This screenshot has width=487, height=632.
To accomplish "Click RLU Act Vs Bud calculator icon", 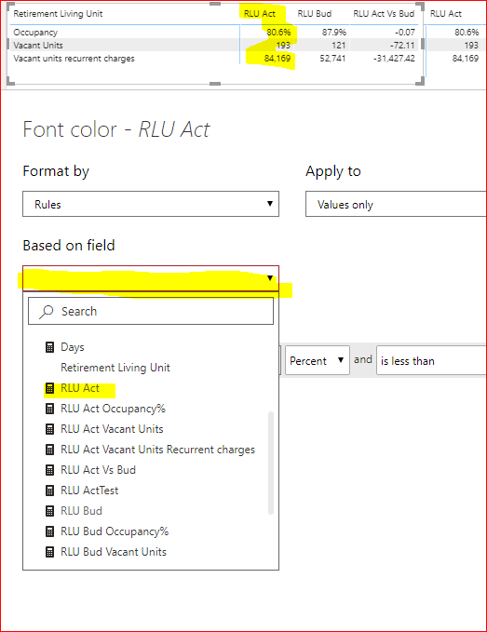I will click(49, 470).
